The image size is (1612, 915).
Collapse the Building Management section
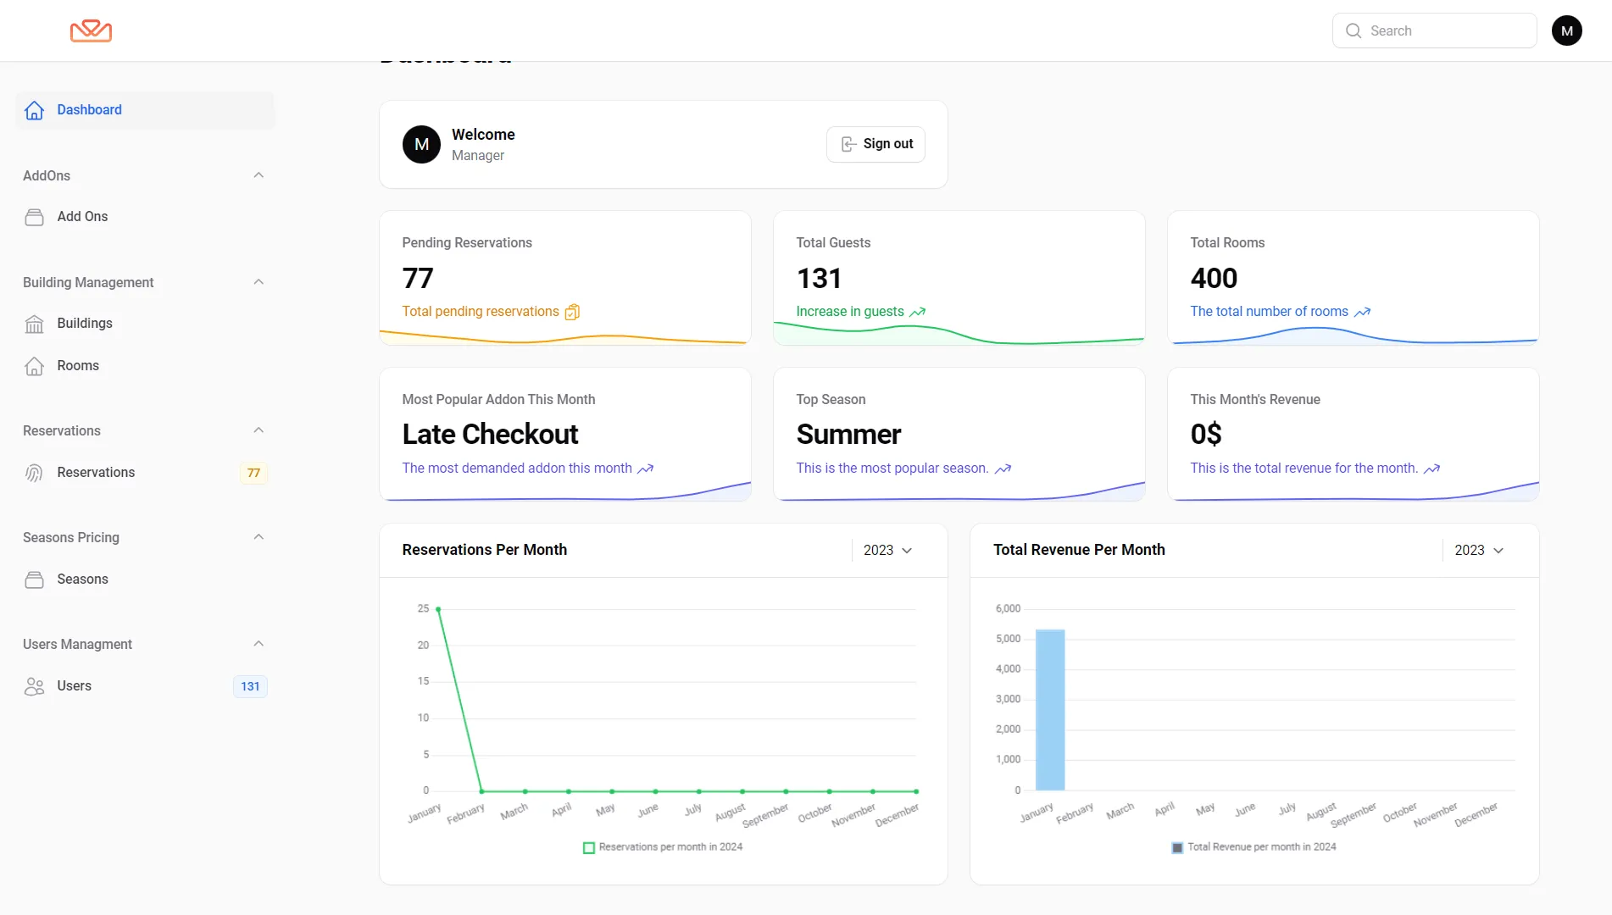pos(258,282)
